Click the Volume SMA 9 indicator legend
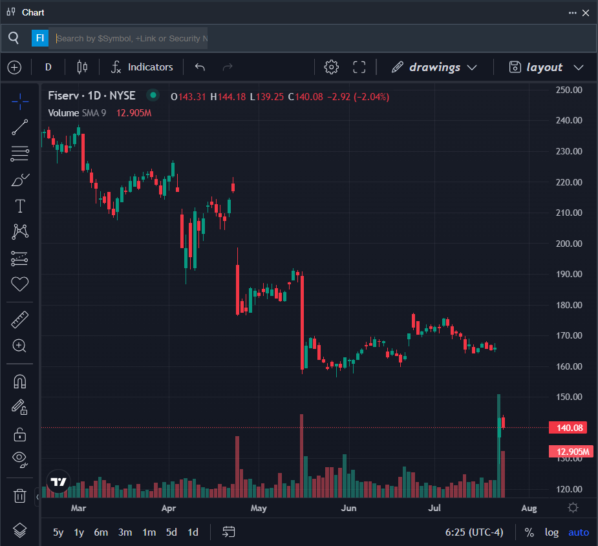 pyautogui.click(x=77, y=113)
